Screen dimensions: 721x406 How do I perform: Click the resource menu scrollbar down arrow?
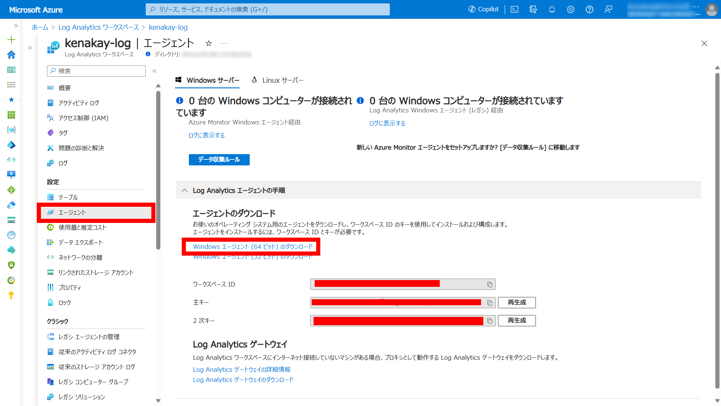(x=158, y=401)
